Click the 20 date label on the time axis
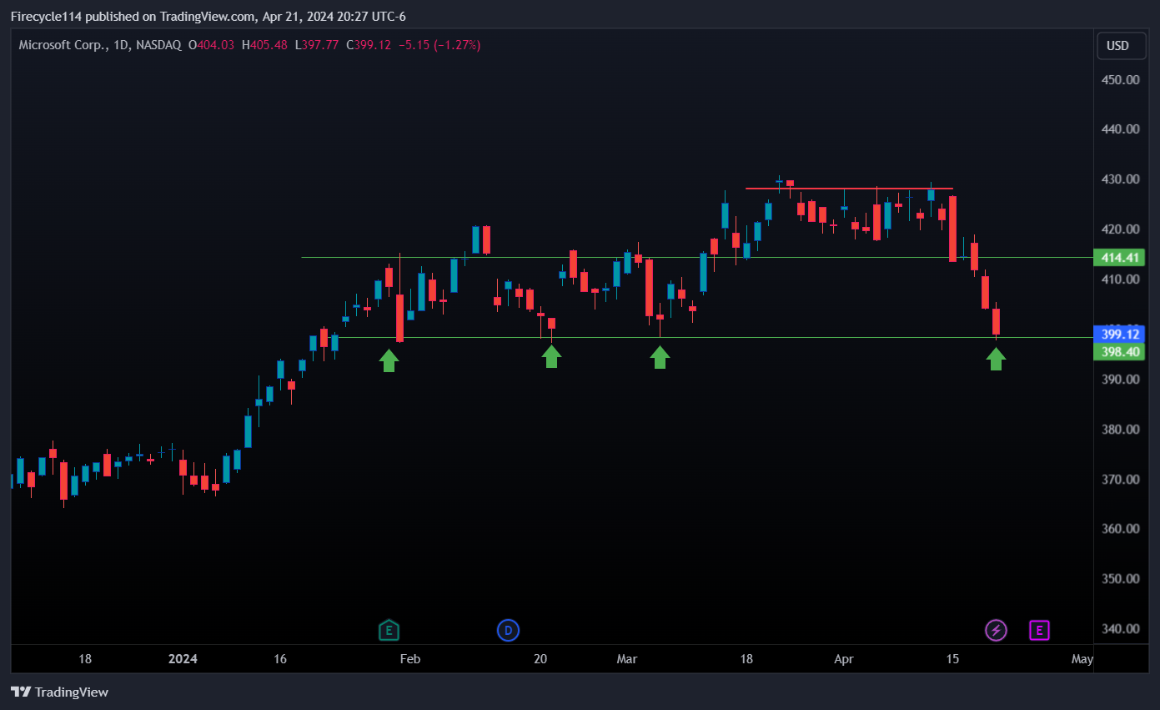This screenshot has width=1160, height=710. coord(540,659)
